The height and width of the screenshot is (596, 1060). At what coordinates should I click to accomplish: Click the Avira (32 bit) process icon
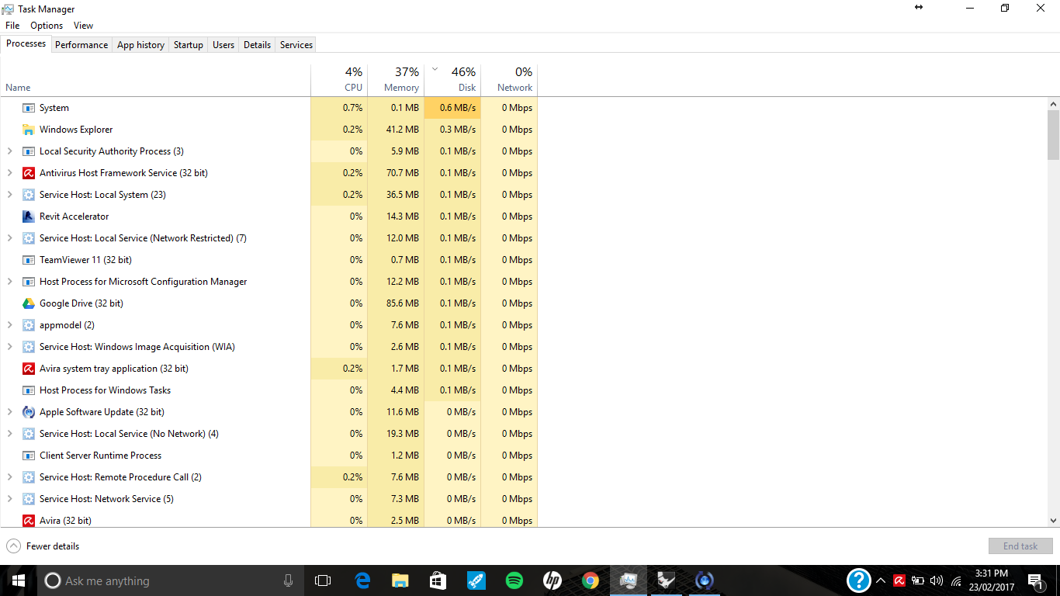29,521
